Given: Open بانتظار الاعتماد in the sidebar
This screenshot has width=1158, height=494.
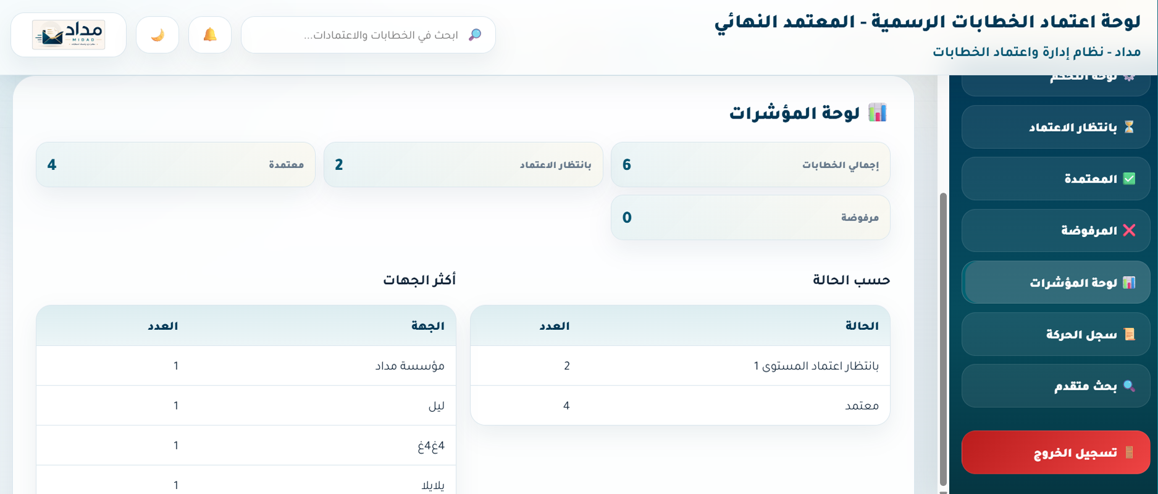Looking at the screenshot, I should [1055, 127].
